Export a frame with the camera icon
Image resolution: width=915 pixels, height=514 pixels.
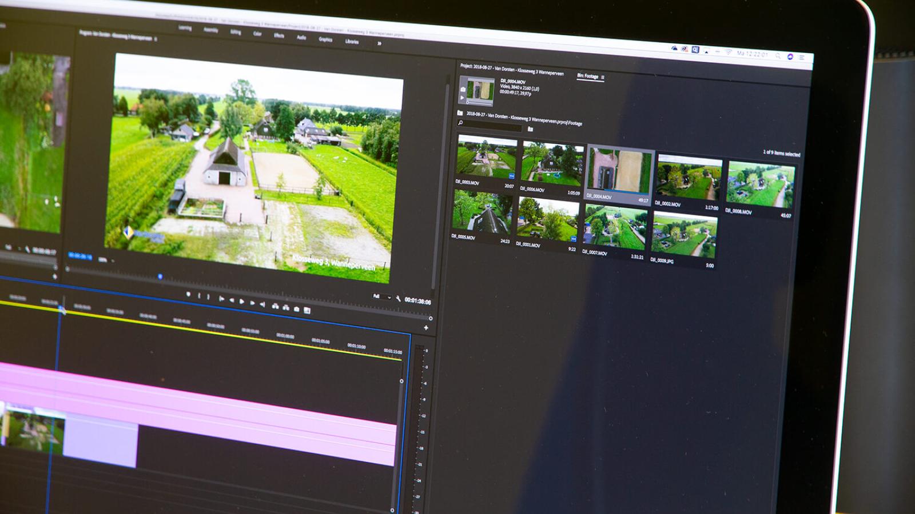tap(296, 309)
